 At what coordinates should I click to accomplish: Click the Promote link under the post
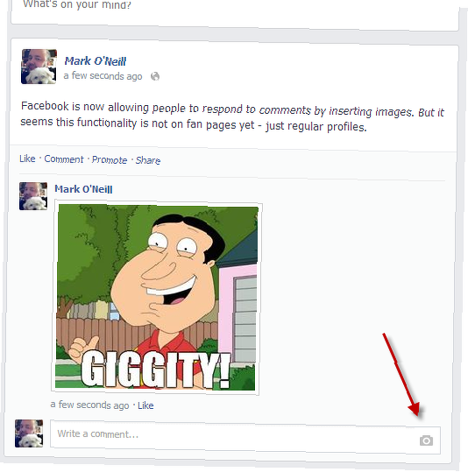click(110, 160)
